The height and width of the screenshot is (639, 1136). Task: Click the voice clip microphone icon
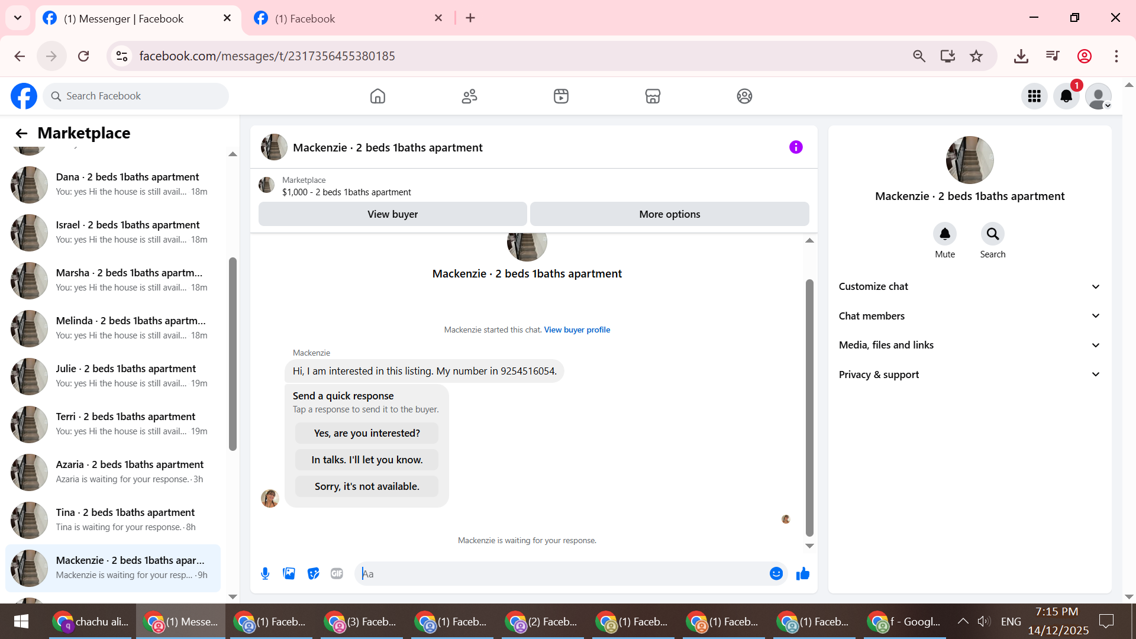pos(265,573)
